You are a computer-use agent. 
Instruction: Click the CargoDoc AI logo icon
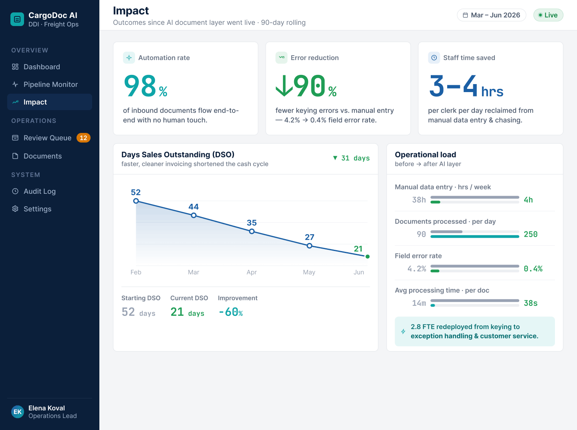(17, 19)
